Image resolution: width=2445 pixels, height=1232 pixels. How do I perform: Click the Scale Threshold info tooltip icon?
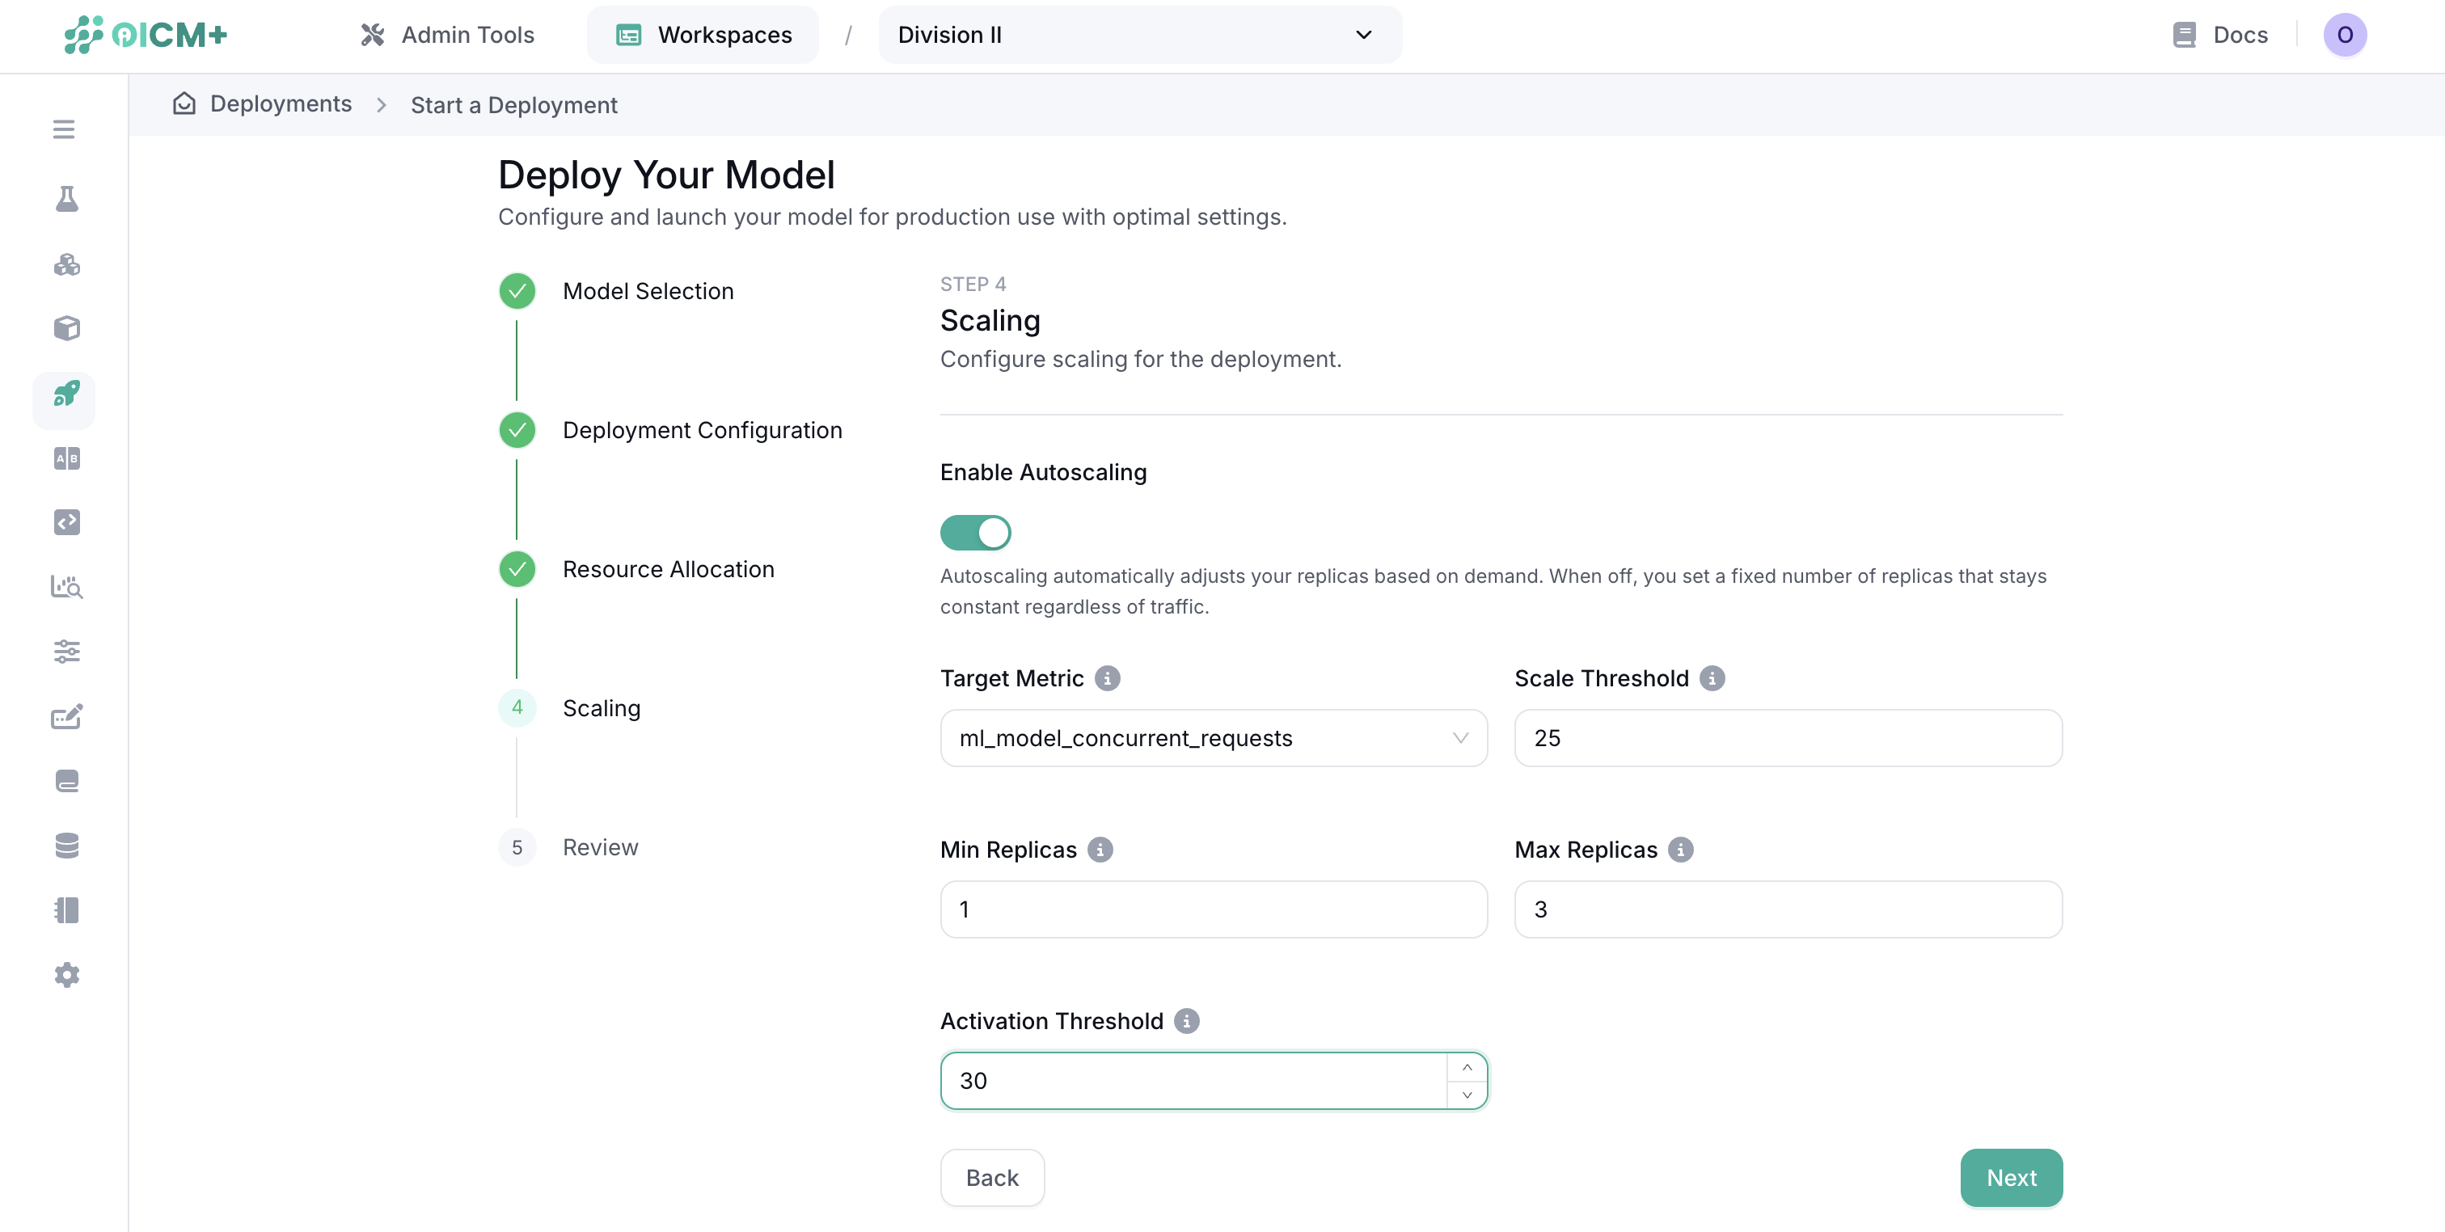(x=1712, y=677)
